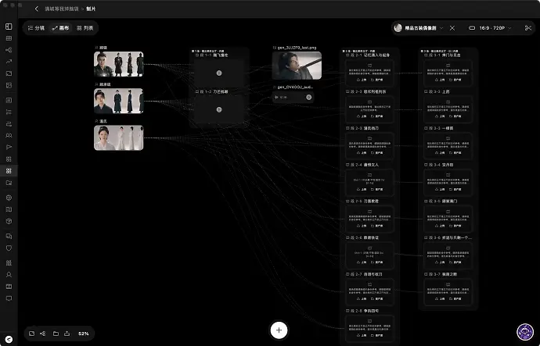Image resolution: width=540 pixels, height=346 pixels.
Task: Click the 52% zoom level
Action: click(x=83, y=334)
